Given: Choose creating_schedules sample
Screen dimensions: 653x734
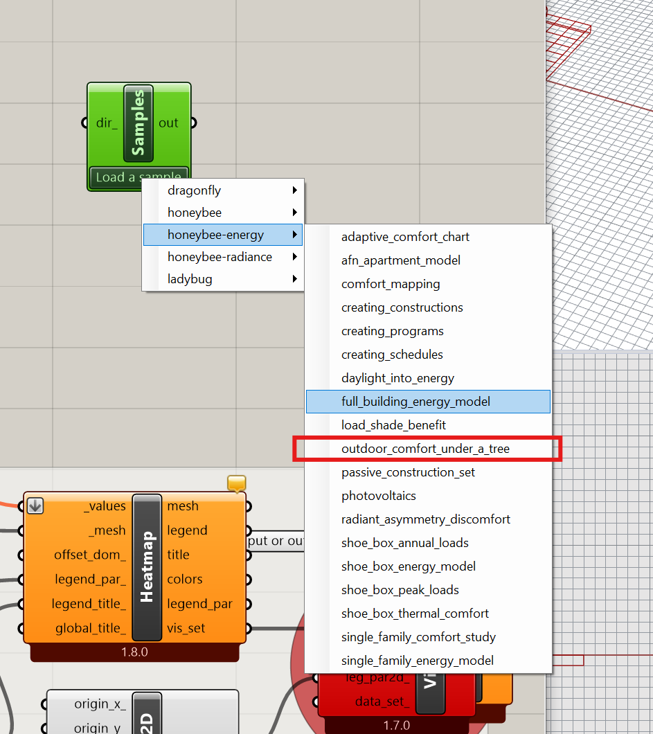Looking at the screenshot, I should click(x=428, y=355).
